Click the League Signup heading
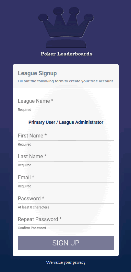 tap(37, 73)
